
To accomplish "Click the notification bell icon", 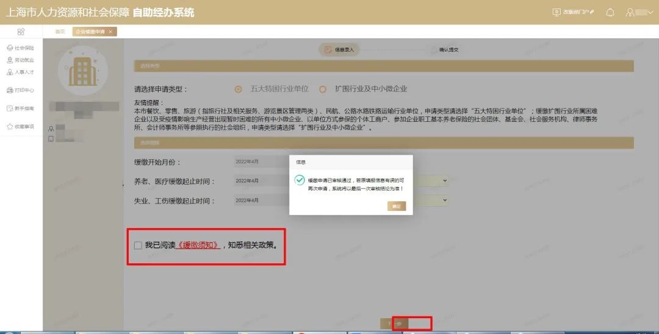I will (x=610, y=12).
